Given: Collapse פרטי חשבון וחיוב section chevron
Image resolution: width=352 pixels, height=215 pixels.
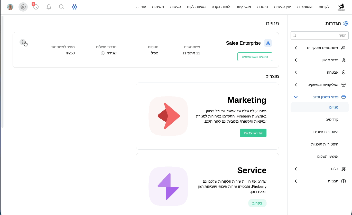Looking at the screenshot, I should click(x=296, y=97).
